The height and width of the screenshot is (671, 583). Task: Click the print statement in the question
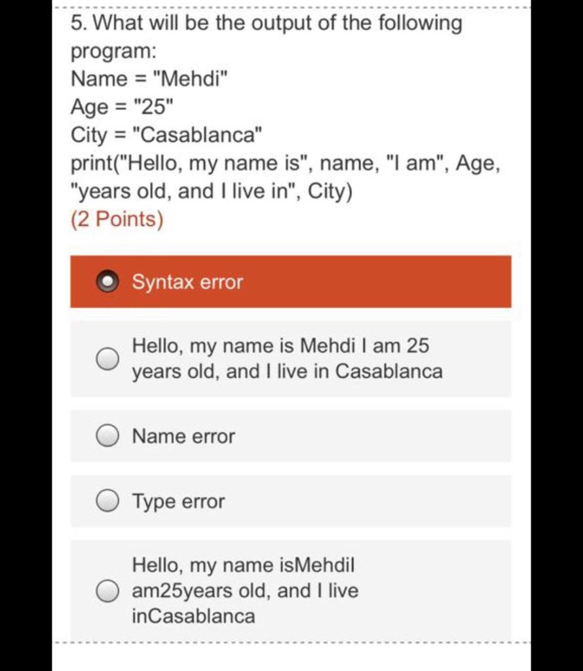pyautogui.click(x=285, y=163)
